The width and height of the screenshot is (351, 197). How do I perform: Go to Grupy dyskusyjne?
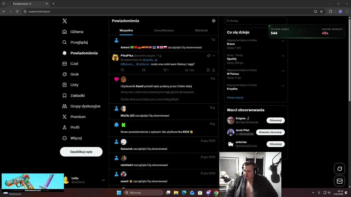click(x=81, y=106)
